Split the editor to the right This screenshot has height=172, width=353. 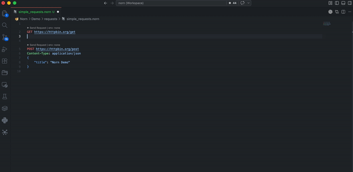coord(343,12)
